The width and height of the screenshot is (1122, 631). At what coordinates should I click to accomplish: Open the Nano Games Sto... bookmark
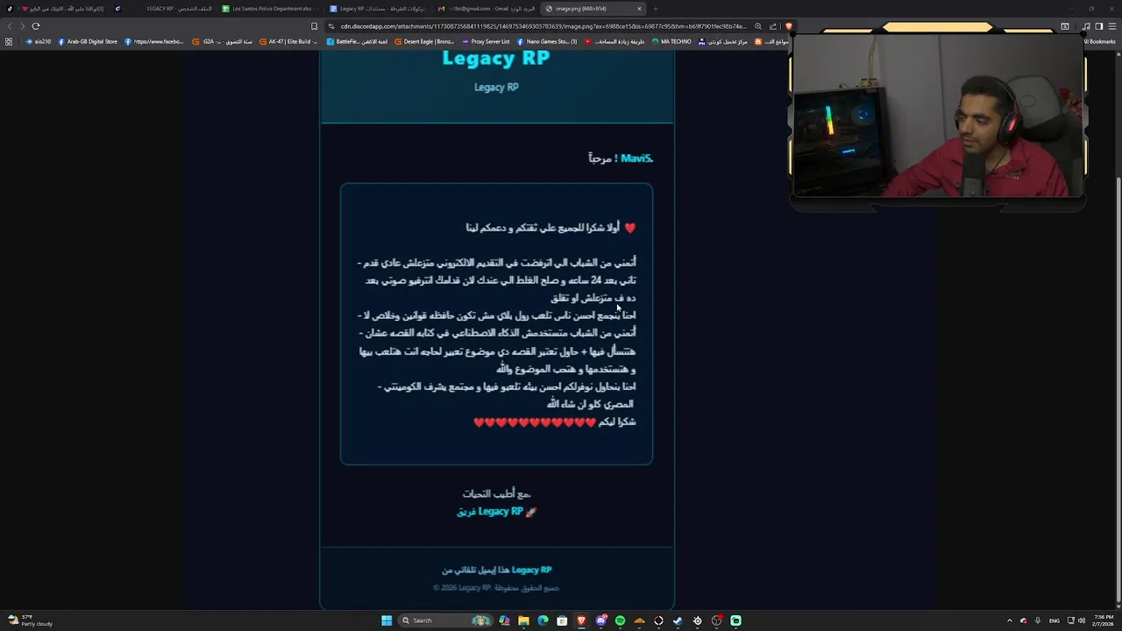[547, 41]
